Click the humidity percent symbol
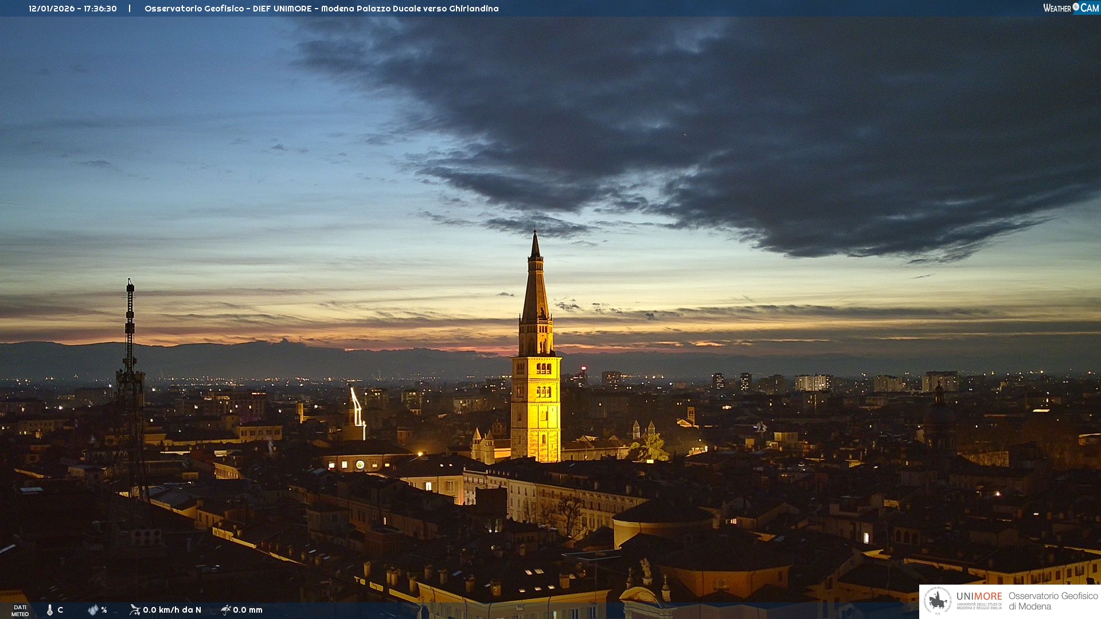Image resolution: width=1101 pixels, height=619 pixels. click(104, 610)
